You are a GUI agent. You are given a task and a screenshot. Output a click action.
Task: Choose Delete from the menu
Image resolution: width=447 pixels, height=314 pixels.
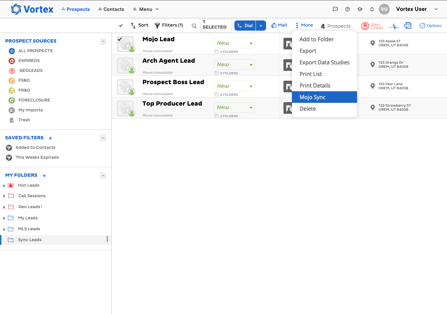[324, 109]
